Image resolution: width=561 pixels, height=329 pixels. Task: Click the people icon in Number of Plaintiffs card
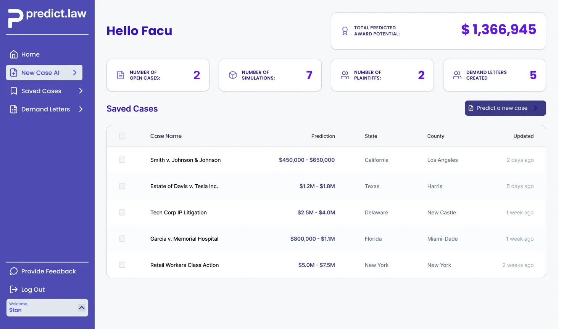(x=345, y=75)
